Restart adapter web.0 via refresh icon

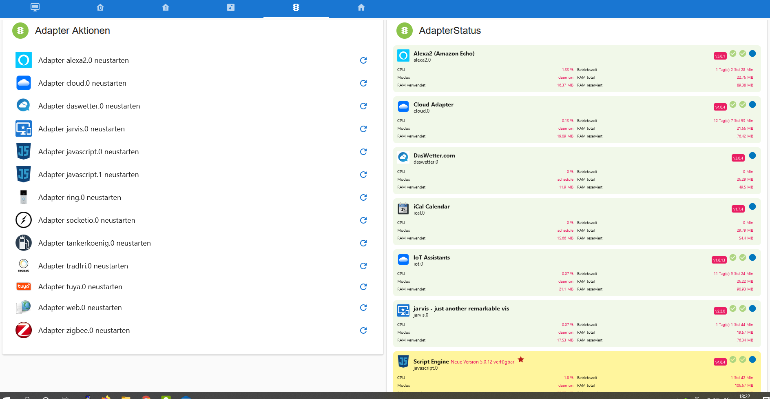tap(363, 308)
